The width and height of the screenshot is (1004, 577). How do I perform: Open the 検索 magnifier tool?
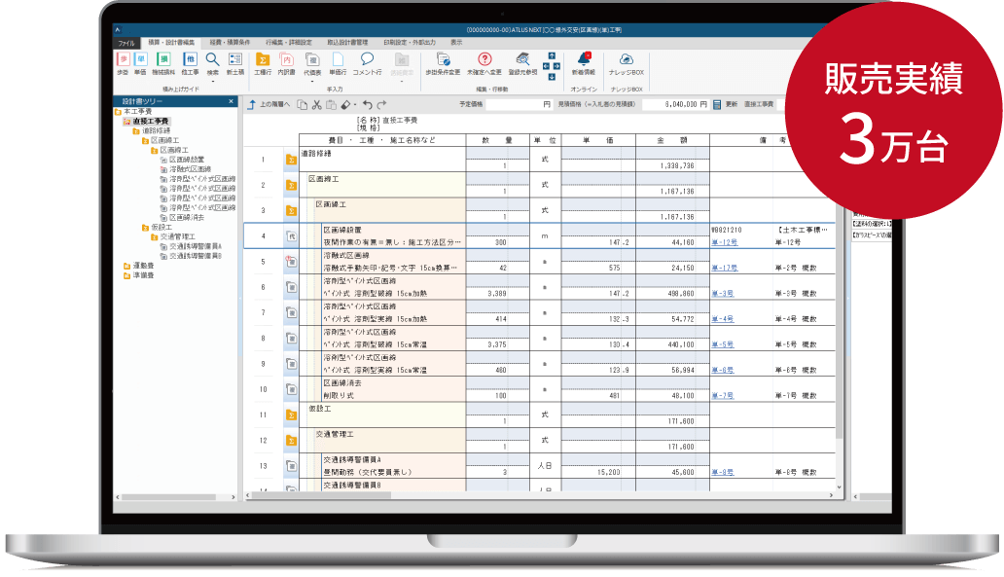tap(213, 64)
